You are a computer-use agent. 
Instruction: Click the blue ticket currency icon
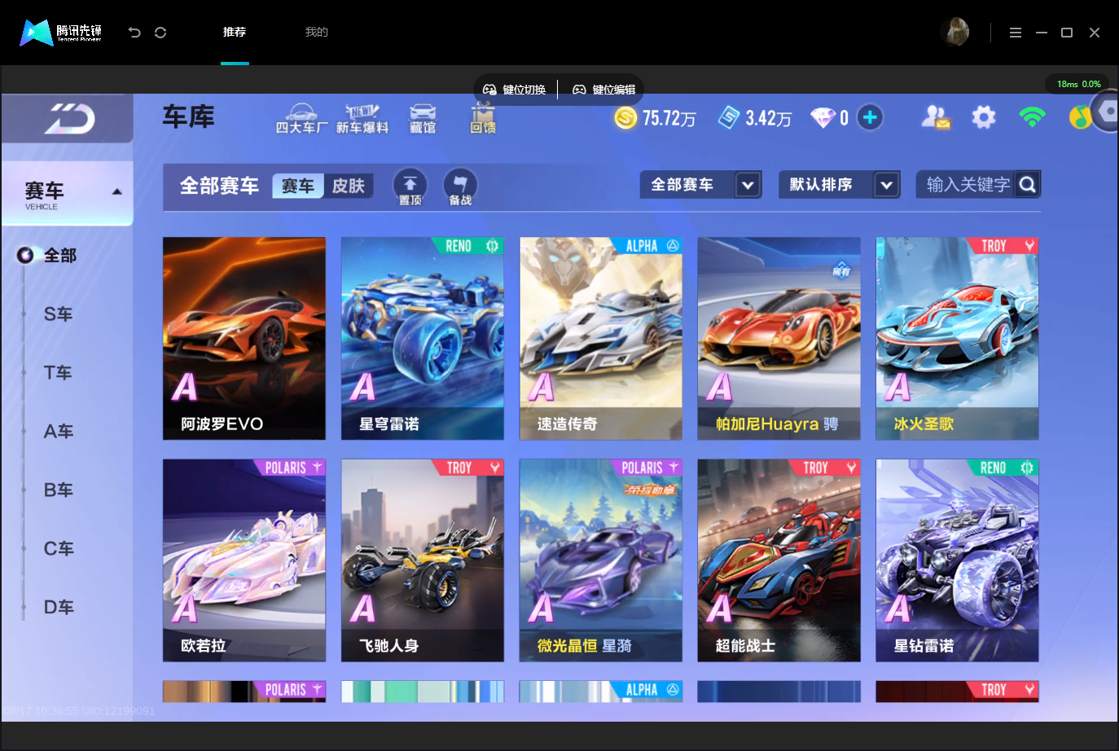(x=729, y=118)
